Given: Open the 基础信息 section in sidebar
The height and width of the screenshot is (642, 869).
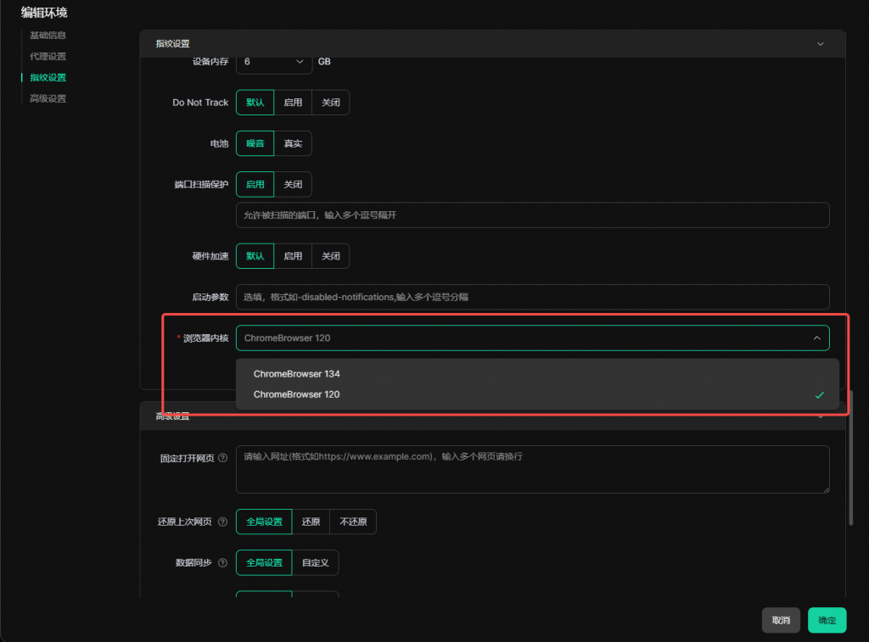Looking at the screenshot, I should point(48,35).
